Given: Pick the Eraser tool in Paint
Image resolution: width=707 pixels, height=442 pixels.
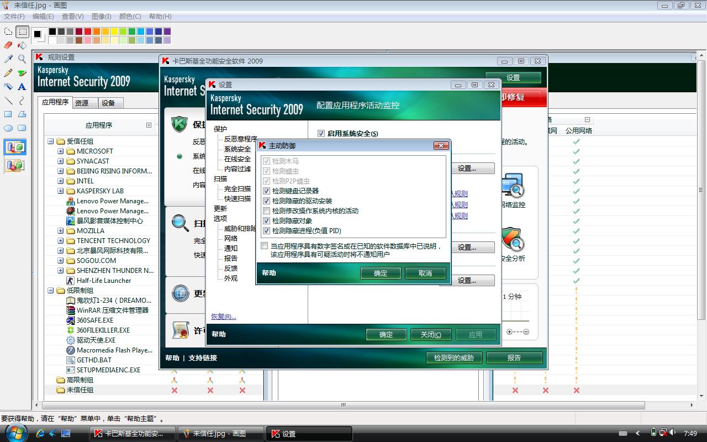Looking at the screenshot, I should tap(8, 45).
